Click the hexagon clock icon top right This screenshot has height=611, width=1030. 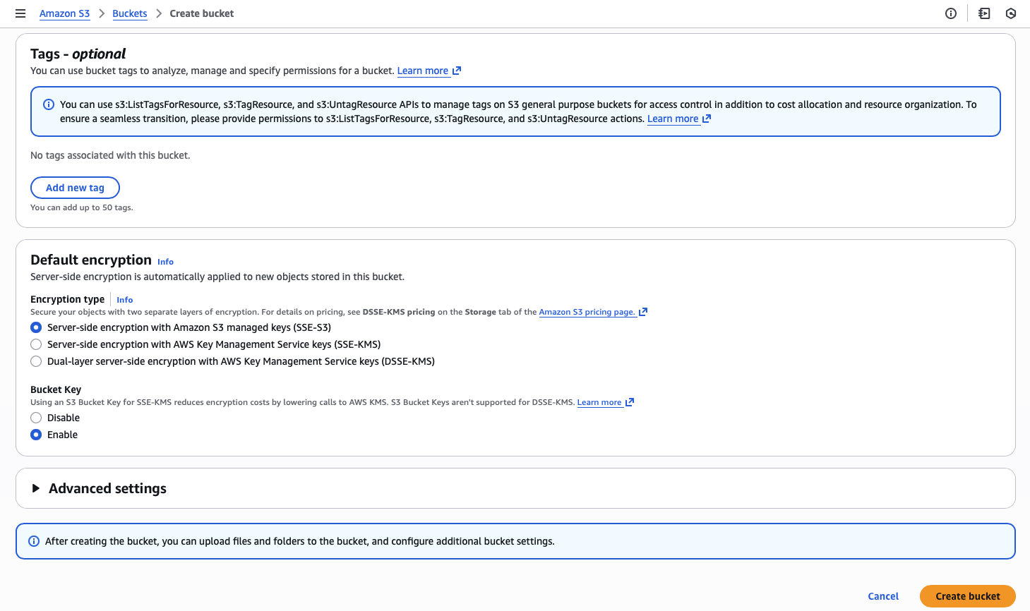[x=1011, y=13]
